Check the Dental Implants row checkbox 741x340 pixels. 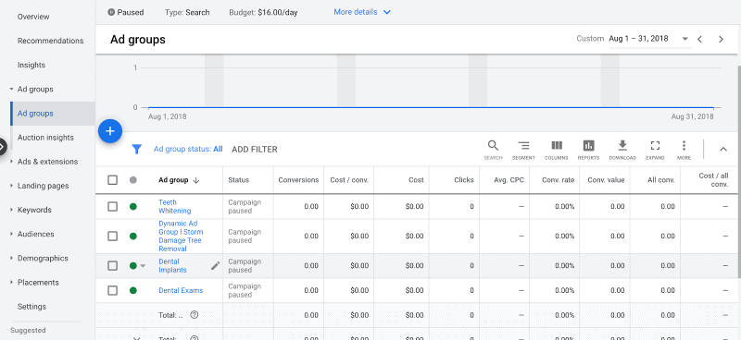pyautogui.click(x=112, y=266)
